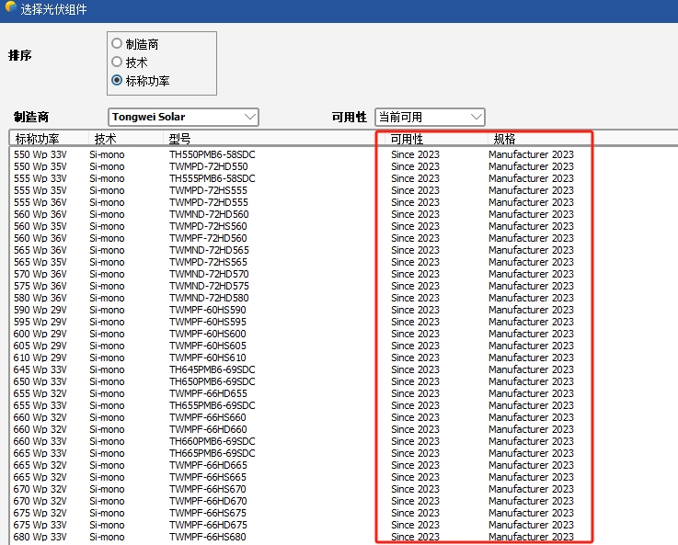The height and width of the screenshot is (545, 678).
Task: Click the 570 Wp 36V power cell
Action: (x=40, y=274)
